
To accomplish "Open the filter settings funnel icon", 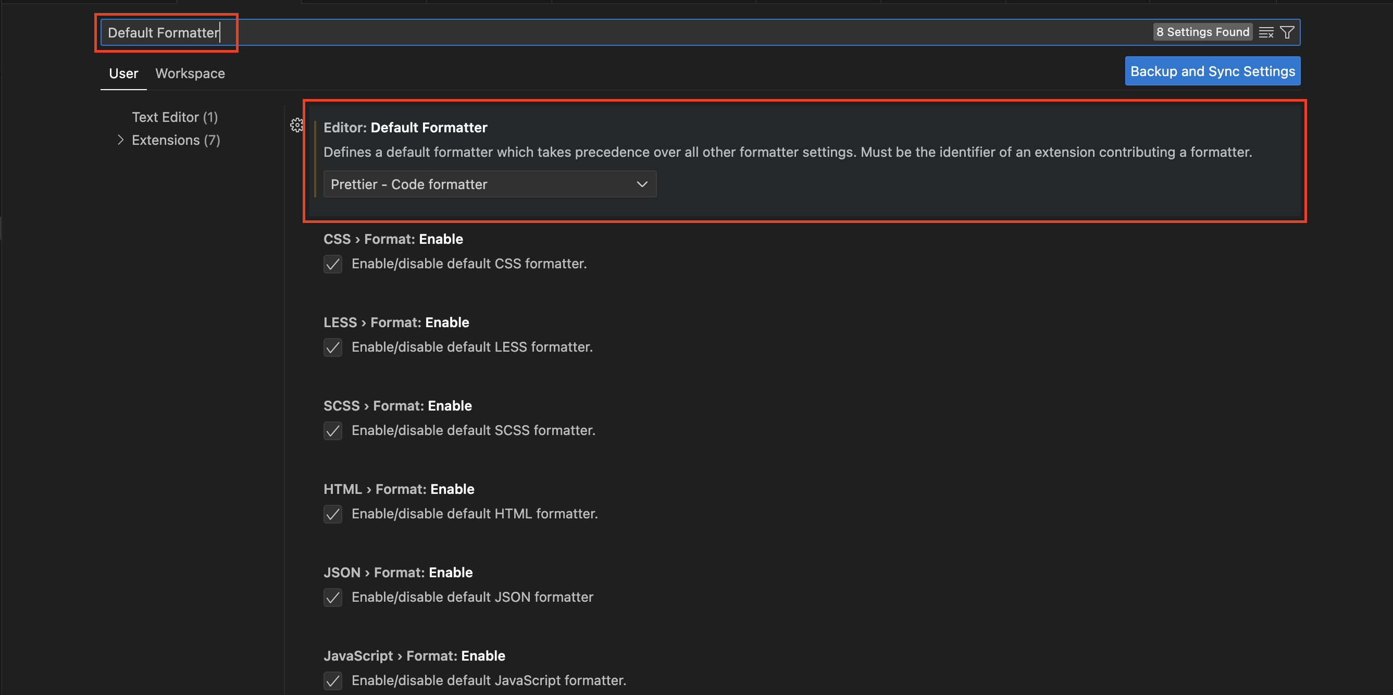I will coord(1287,32).
